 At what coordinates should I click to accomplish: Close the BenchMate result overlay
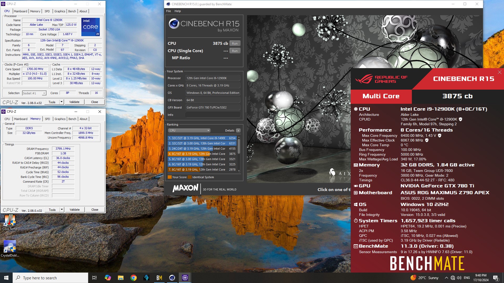pyautogui.click(x=500, y=72)
